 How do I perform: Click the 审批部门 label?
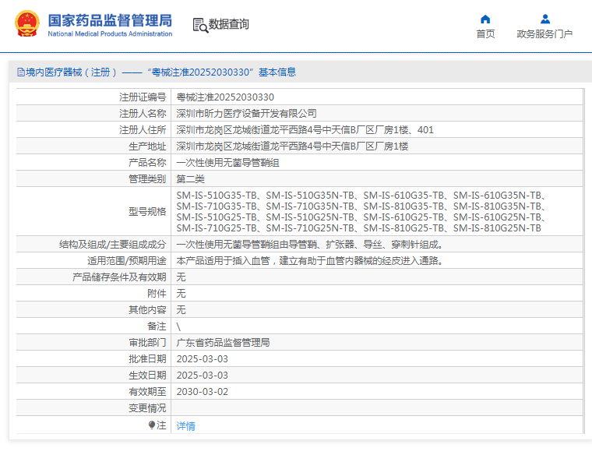147,343
